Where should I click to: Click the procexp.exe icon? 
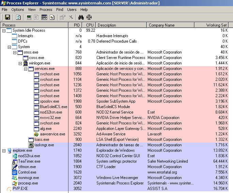click(15, 183)
